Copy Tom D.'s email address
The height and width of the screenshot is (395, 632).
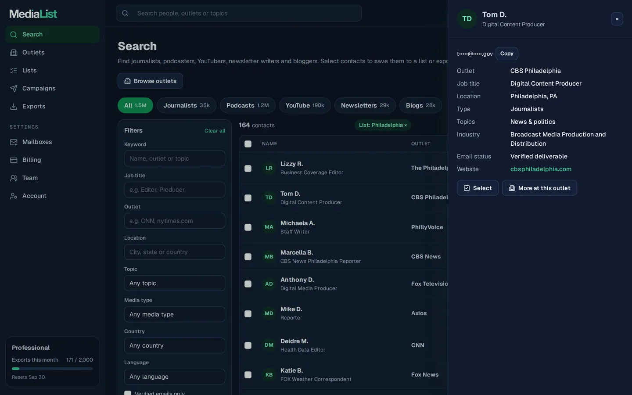coord(507,54)
